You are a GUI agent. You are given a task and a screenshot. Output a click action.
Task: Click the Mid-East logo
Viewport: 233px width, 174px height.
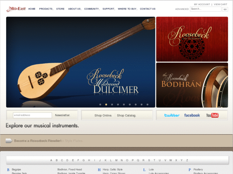[x=16, y=9]
